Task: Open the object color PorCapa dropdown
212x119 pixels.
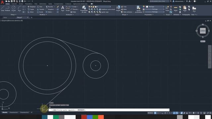Action: [x=155, y=7]
